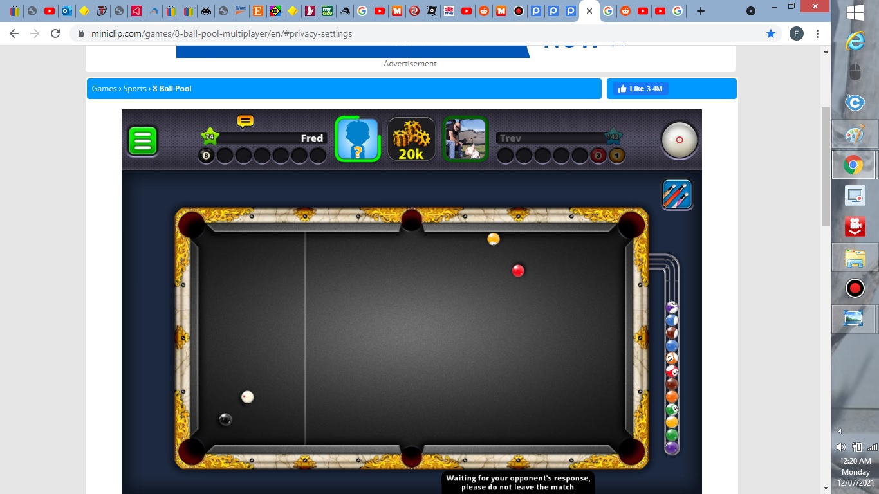This screenshot has width=879, height=494.
Task: Open the cue ball spin control
Action: (679, 140)
